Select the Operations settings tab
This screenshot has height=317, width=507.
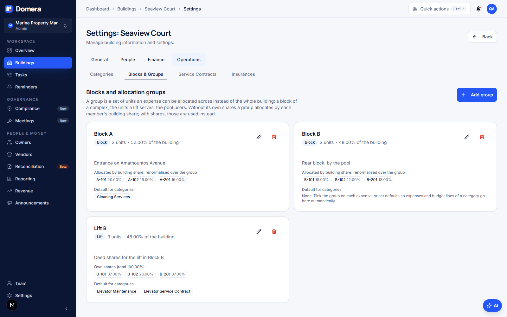tap(189, 60)
